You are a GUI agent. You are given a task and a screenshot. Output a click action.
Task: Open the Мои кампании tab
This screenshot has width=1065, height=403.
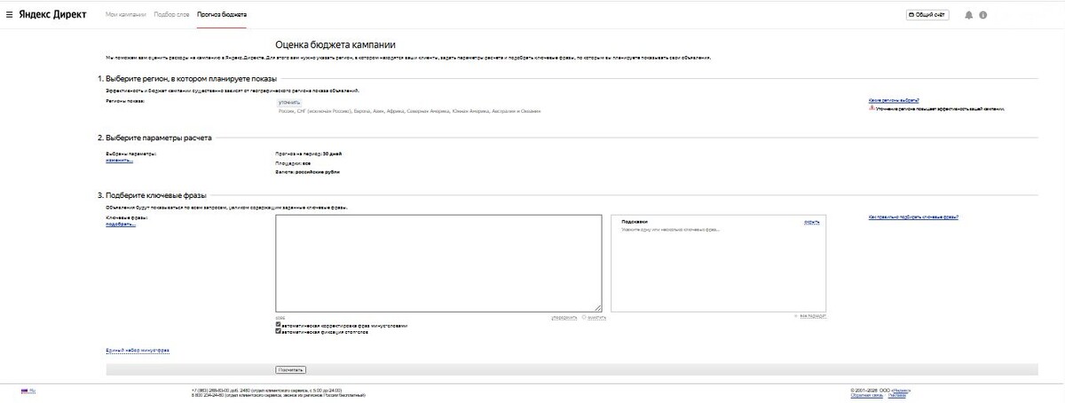[125, 15]
